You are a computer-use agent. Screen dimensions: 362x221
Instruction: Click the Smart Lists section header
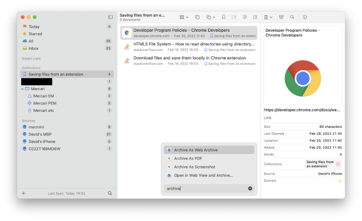pos(31,58)
